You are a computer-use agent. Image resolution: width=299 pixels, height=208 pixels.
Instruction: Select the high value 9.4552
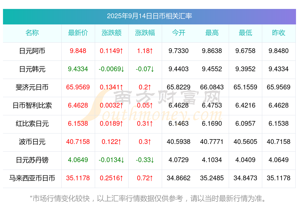(x=212, y=69)
